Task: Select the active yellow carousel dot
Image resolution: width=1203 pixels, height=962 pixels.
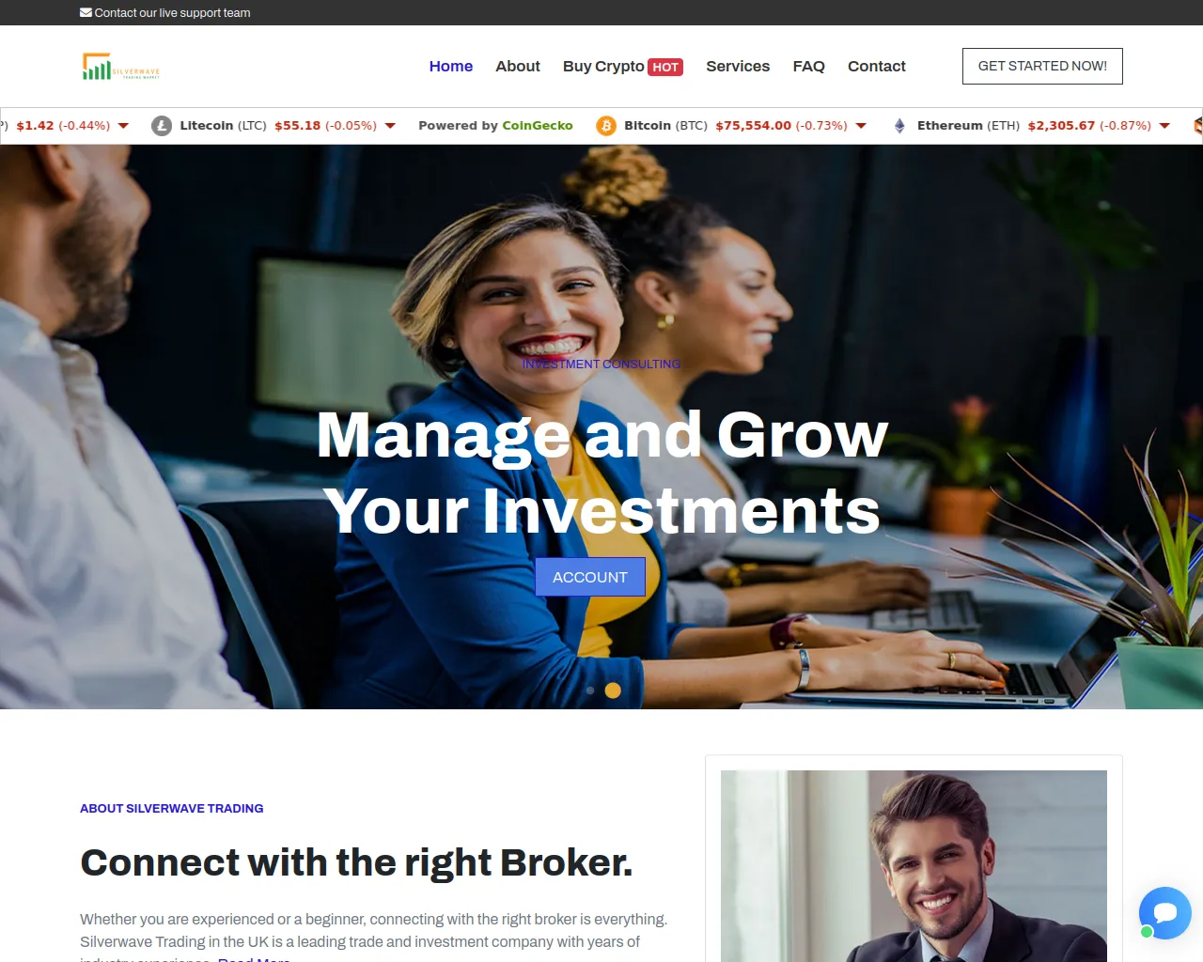Action: coord(613,690)
